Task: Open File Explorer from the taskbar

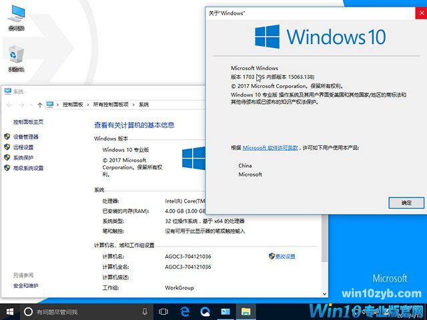Action: coord(246,312)
